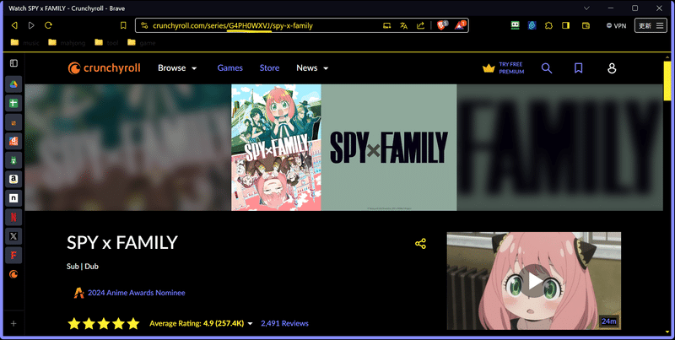Open the white n sidebar shortcut

point(13,198)
